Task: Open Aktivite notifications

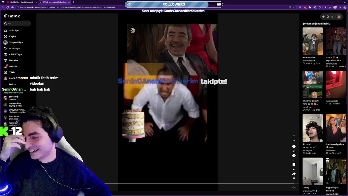Action: click(x=10, y=66)
